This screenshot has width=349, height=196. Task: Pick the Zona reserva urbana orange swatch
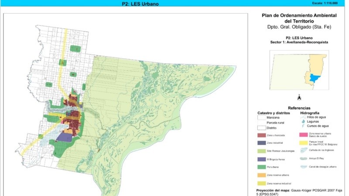point(262,174)
